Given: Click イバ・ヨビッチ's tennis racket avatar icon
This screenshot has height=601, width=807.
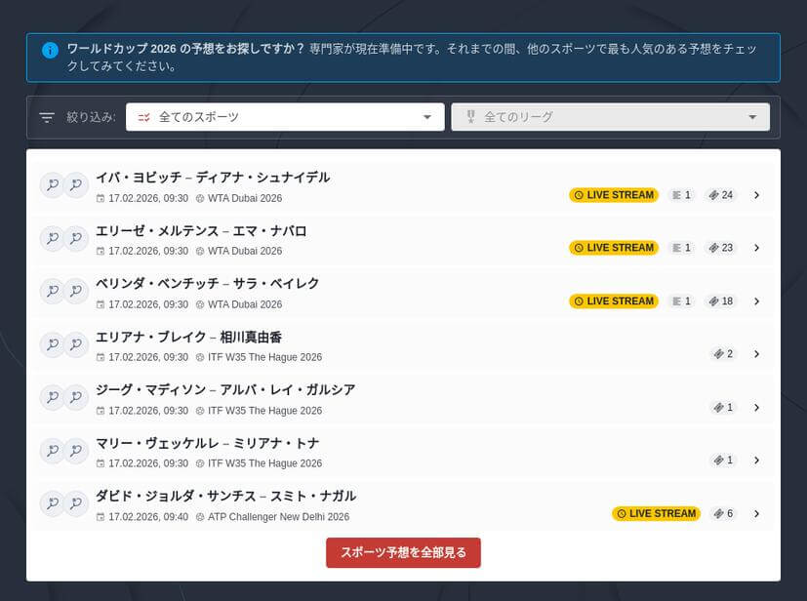Looking at the screenshot, I should tap(52, 184).
